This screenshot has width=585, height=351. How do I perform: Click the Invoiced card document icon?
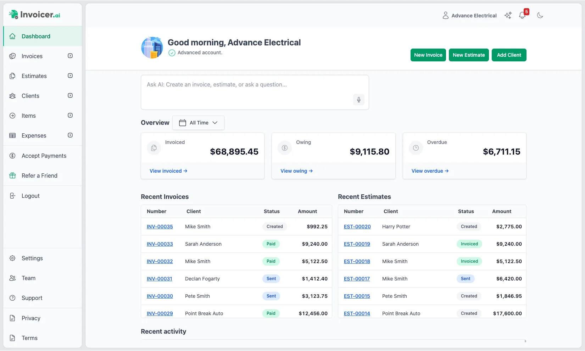pos(154,148)
